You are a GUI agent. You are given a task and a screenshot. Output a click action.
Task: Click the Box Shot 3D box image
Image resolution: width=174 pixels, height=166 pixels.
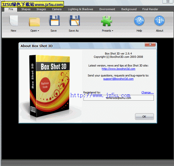click(50, 86)
